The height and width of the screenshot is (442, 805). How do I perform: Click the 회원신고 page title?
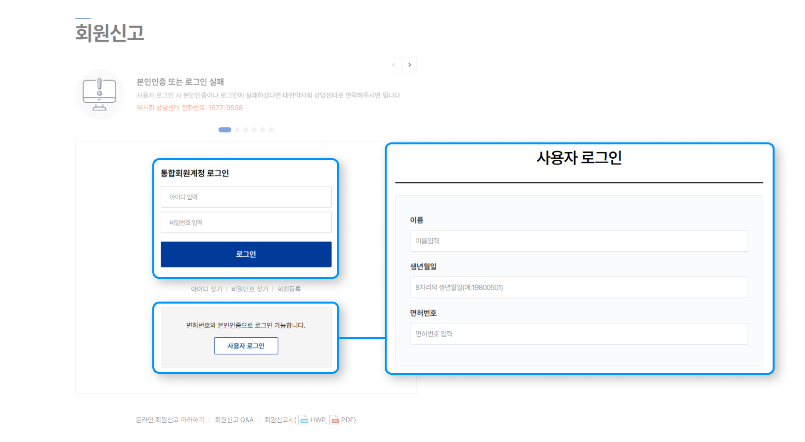pyautogui.click(x=109, y=33)
